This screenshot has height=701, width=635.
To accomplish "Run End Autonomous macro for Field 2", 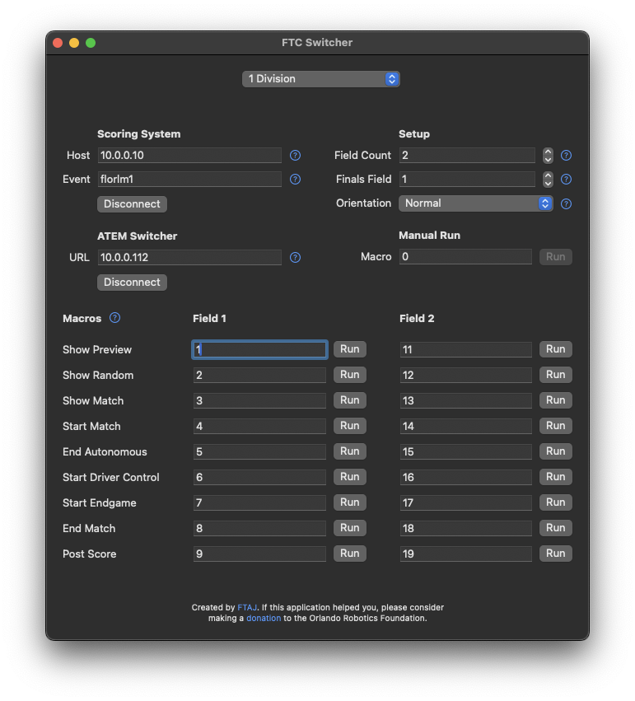I will click(x=555, y=451).
